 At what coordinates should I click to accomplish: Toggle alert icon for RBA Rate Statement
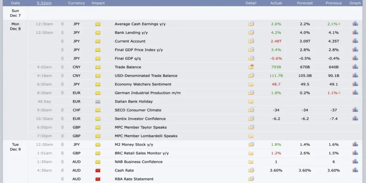(62, 179)
